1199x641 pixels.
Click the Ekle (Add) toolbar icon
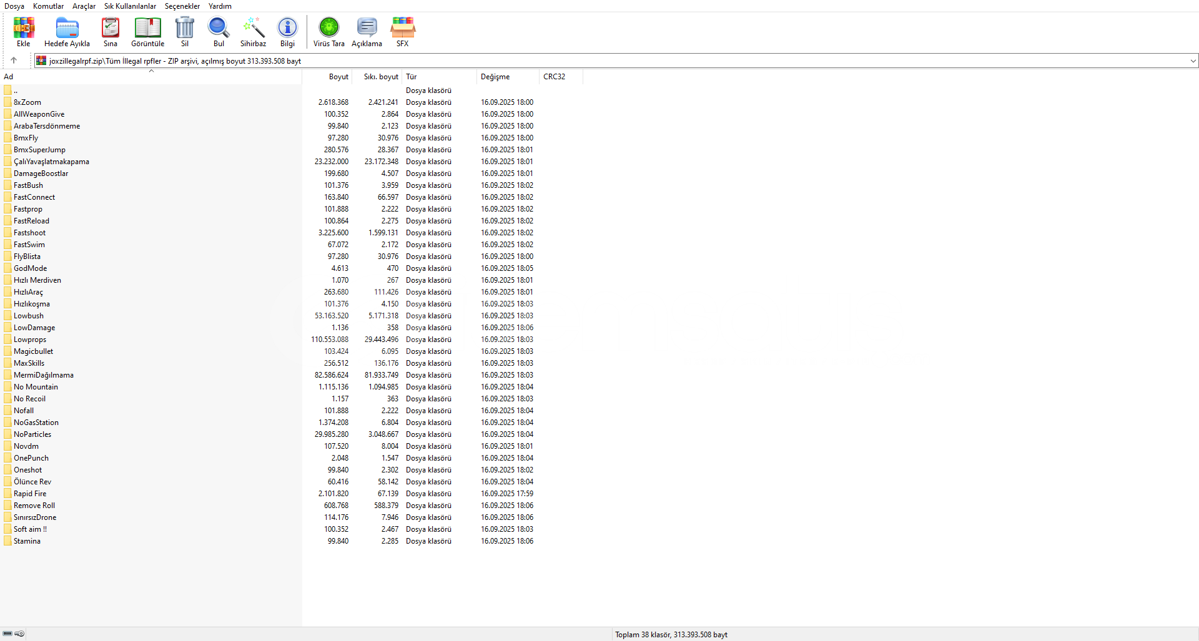pyautogui.click(x=24, y=27)
